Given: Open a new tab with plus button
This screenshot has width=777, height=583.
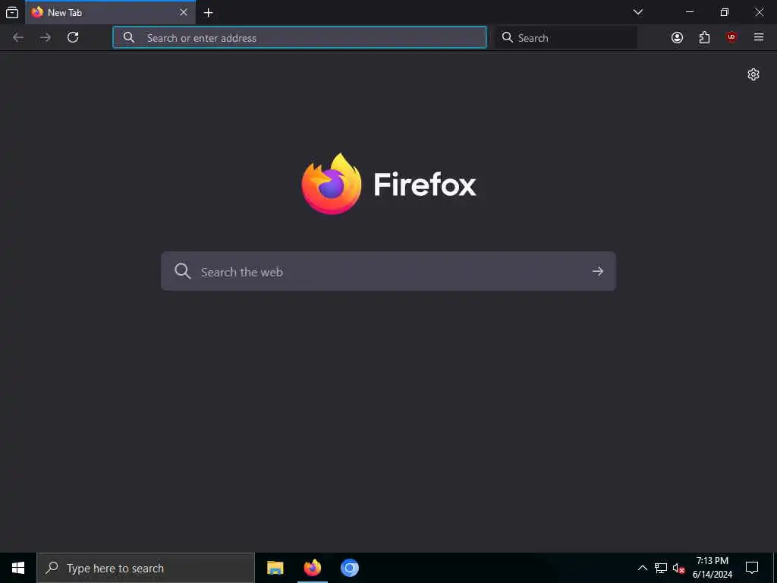Looking at the screenshot, I should (x=209, y=13).
